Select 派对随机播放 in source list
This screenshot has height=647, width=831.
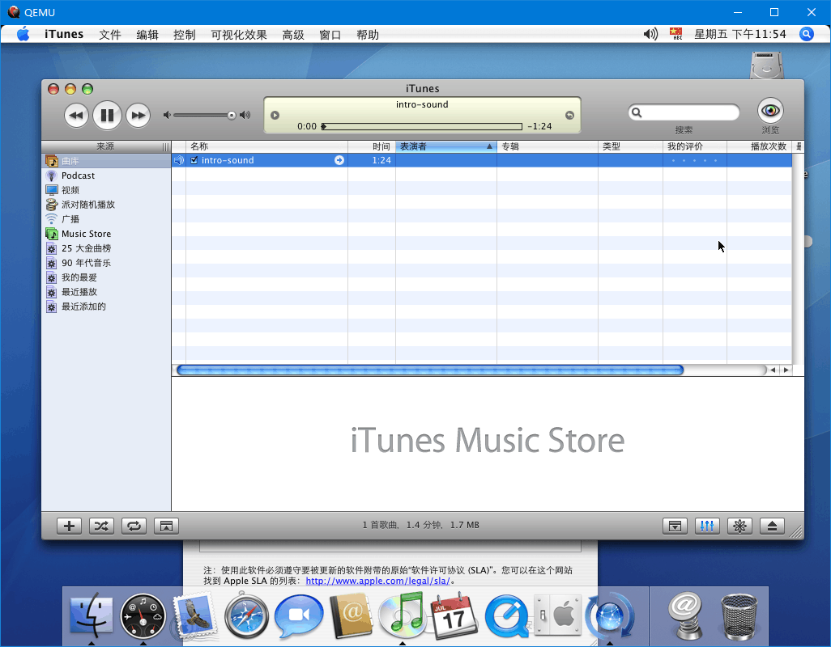[x=106, y=205]
